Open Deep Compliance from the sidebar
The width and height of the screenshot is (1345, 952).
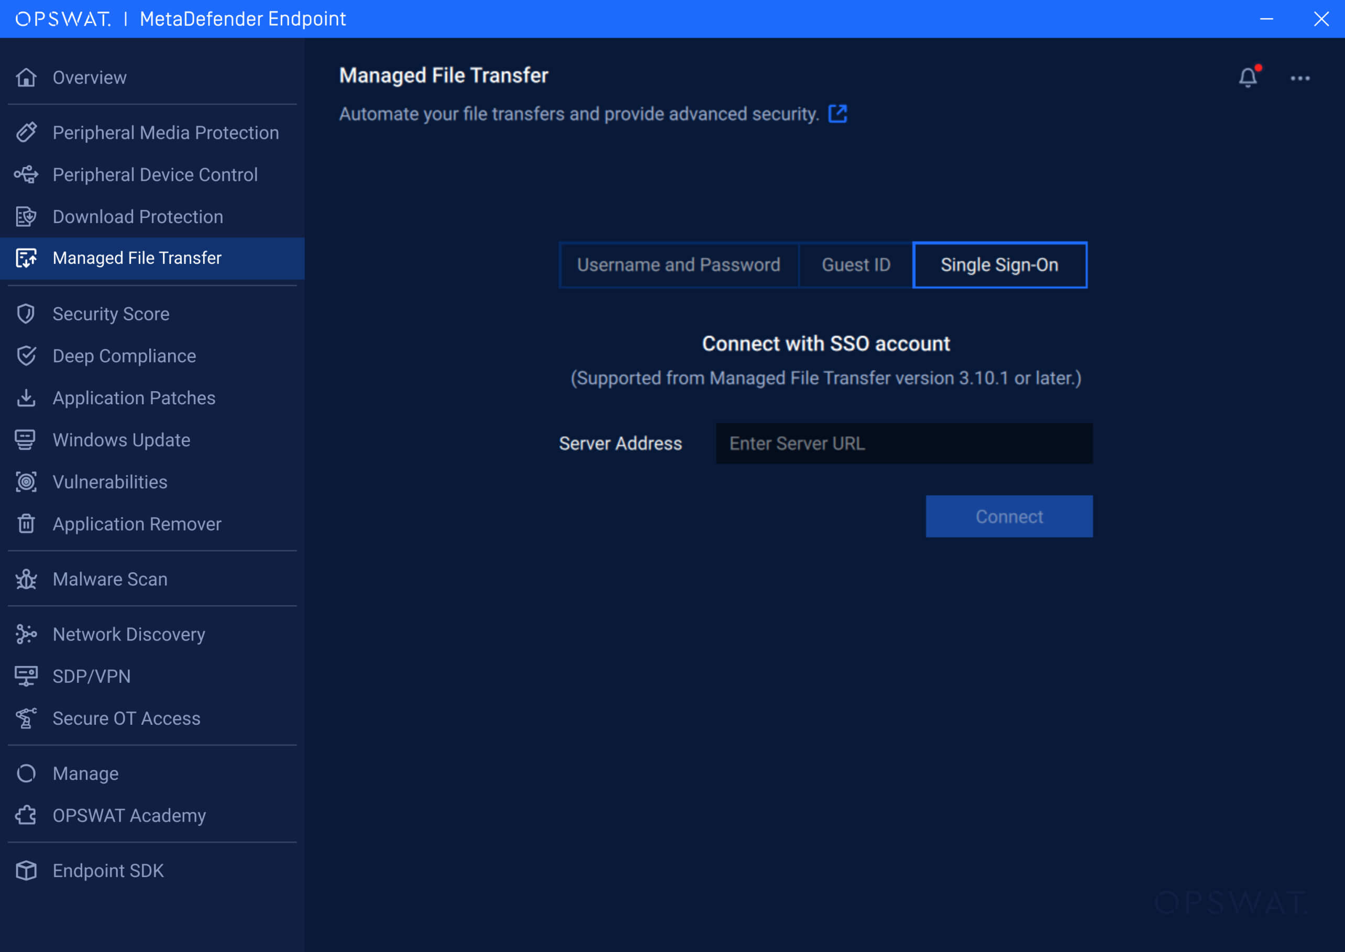click(124, 355)
